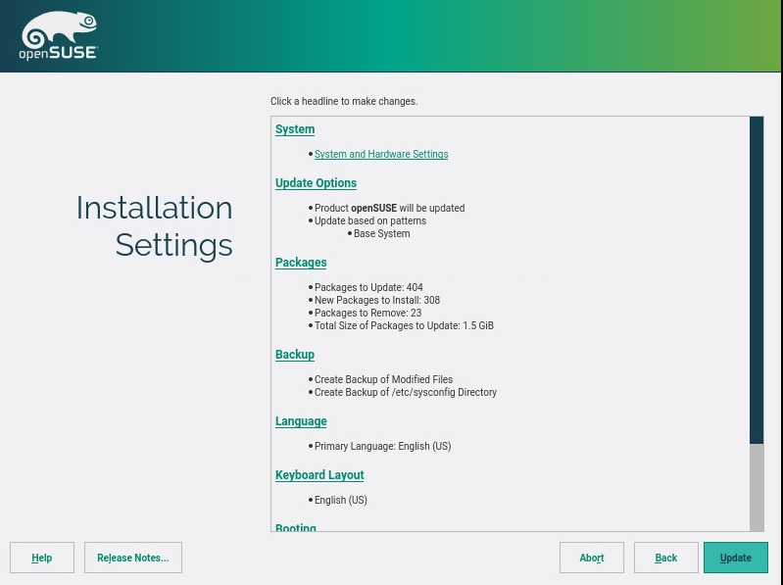
Task: Select the 'Base System' entry
Action: tap(381, 233)
